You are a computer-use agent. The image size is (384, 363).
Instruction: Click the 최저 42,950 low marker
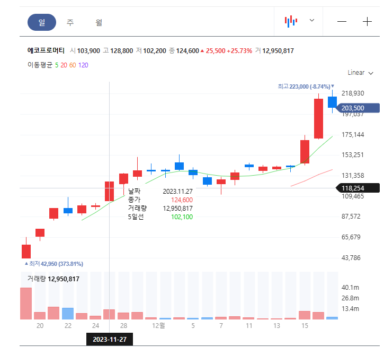point(54,264)
